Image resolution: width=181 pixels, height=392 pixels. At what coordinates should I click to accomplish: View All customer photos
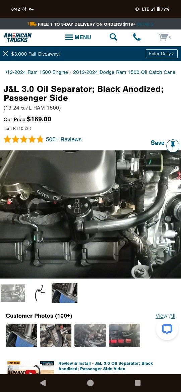click(x=165, y=316)
